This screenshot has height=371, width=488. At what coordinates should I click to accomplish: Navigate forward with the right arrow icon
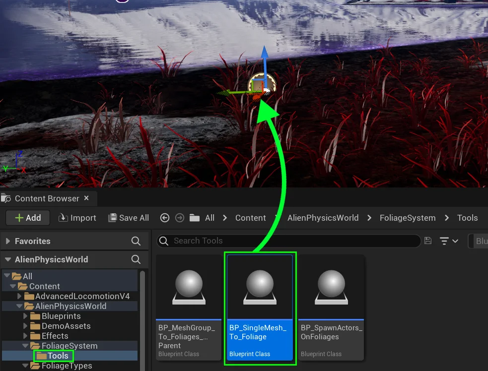[180, 218]
